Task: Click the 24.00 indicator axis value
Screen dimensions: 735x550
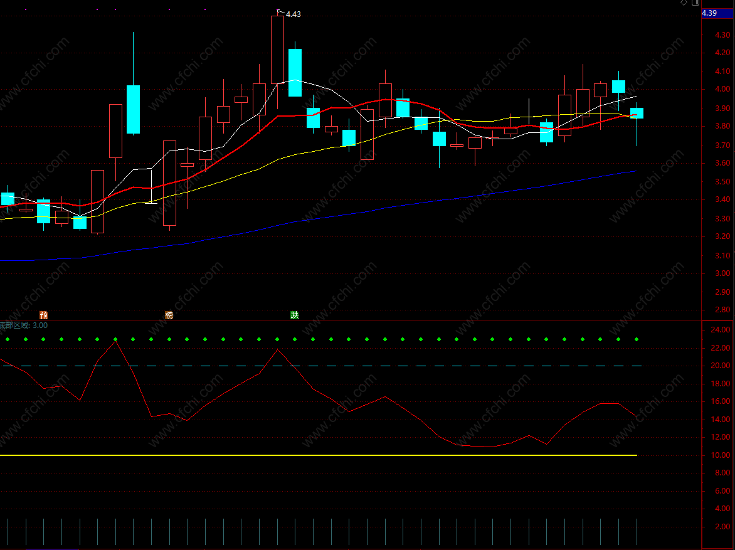Action: (721, 330)
